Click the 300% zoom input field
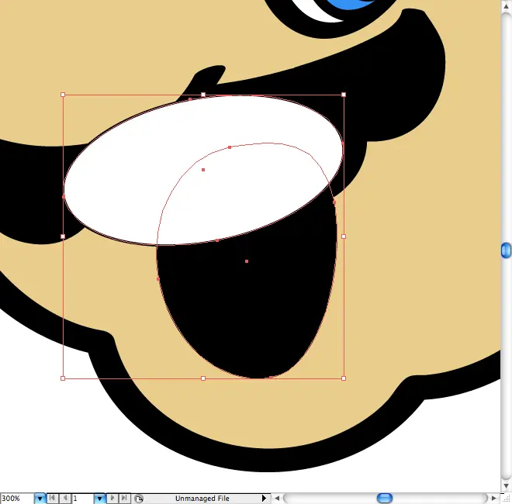Viewport: 512px width, 504px height. 17,499
